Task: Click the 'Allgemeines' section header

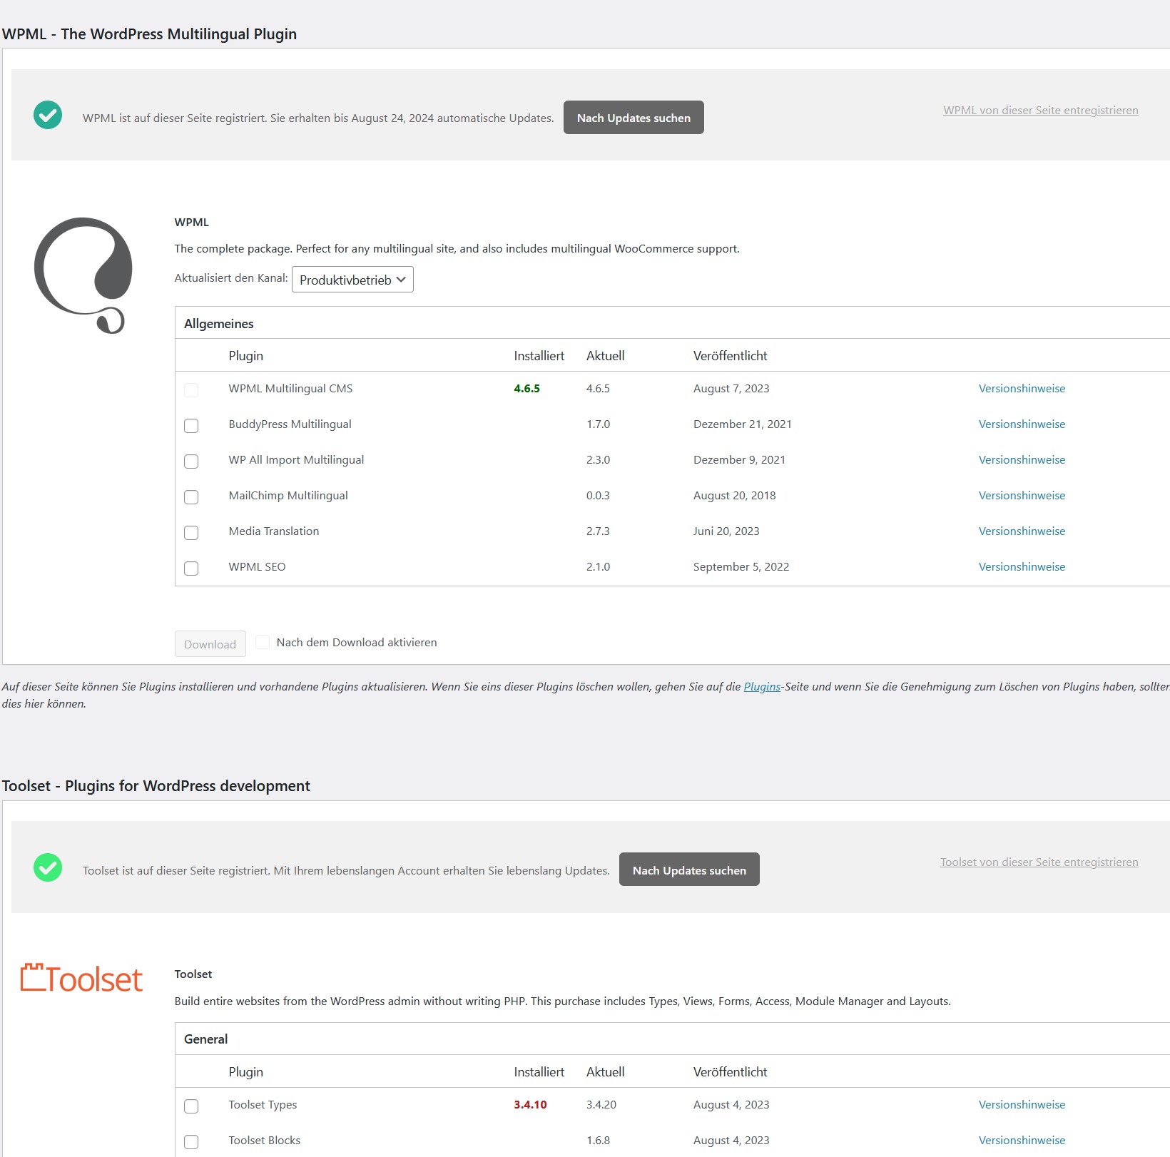Action: click(x=219, y=324)
